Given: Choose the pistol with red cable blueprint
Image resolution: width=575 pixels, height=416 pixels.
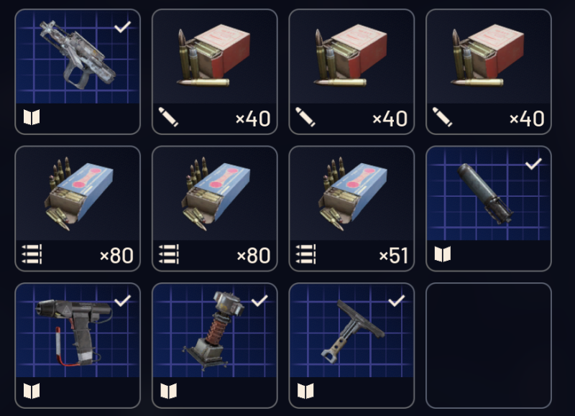Looking at the screenshot, I should [x=78, y=346].
